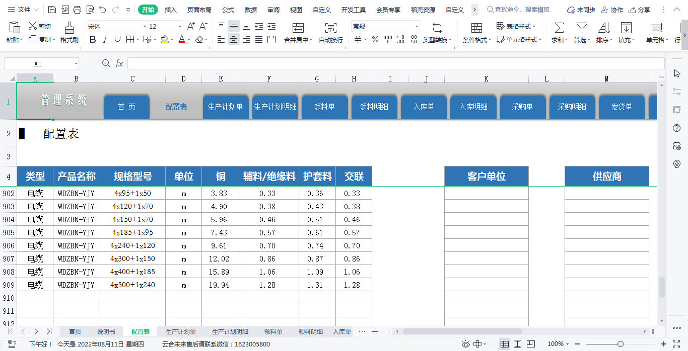Screen dimensions: 688x351
Task: Click the zoom slider handle
Action: click(x=621, y=344)
